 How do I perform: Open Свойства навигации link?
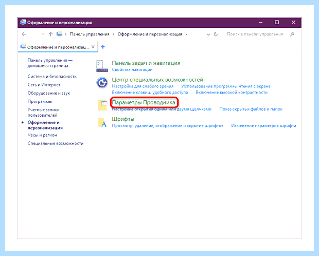pos(132,69)
